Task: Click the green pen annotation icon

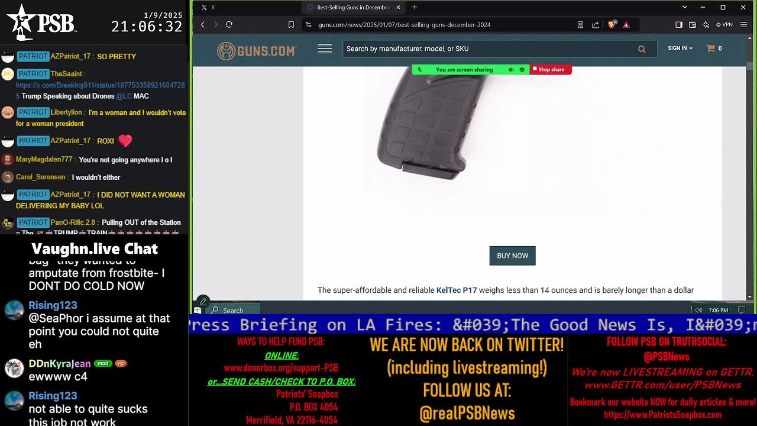Action: [x=203, y=302]
